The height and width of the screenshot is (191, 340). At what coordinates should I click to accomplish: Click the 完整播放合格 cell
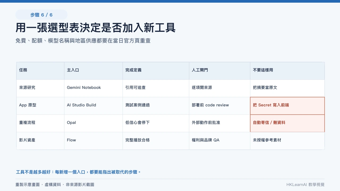click(156, 141)
